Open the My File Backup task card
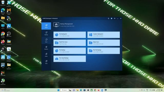 [x=104, y=51]
